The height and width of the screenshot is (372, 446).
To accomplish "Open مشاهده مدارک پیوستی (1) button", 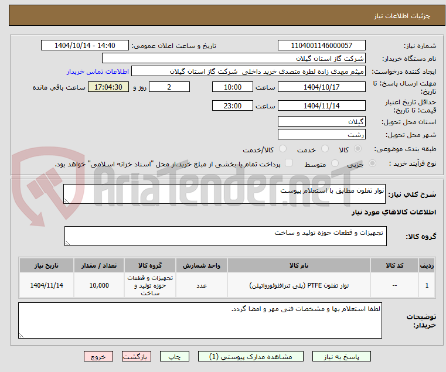I will click(x=251, y=356).
